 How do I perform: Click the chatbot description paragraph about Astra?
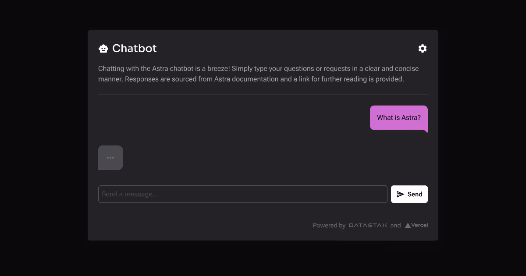pyautogui.click(x=258, y=74)
